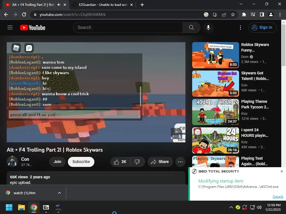Open a new browser tab
This screenshot has width=286, height=214.
coord(142,5)
